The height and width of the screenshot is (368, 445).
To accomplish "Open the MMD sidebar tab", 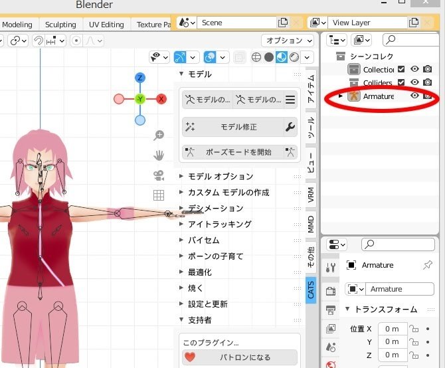I will [311, 224].
